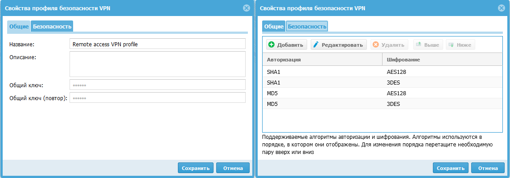Click the Шифрование column header
This screenshot has width=510, height=178.
442,60
